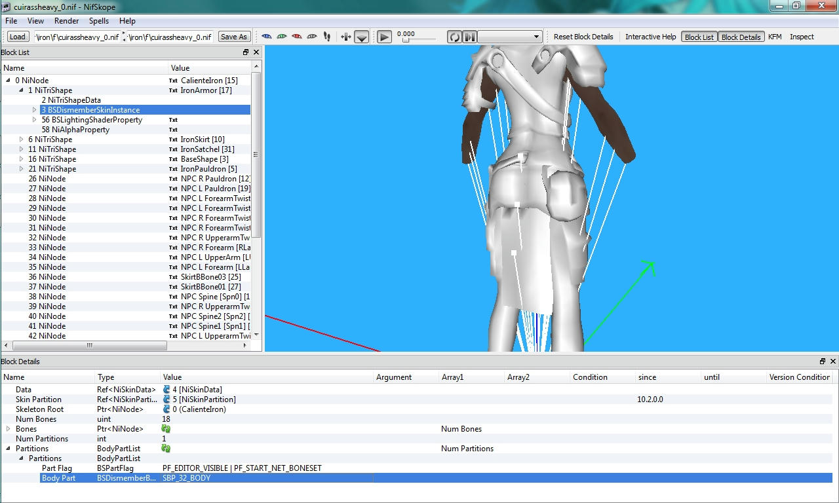This screenshot has width=839, height=503.
Task: Open the Help menu
Action: click(x=127, y=21)
